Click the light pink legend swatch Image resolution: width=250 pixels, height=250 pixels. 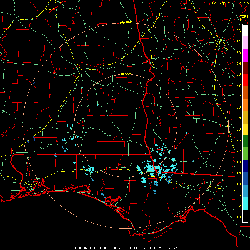coord(245,43)
